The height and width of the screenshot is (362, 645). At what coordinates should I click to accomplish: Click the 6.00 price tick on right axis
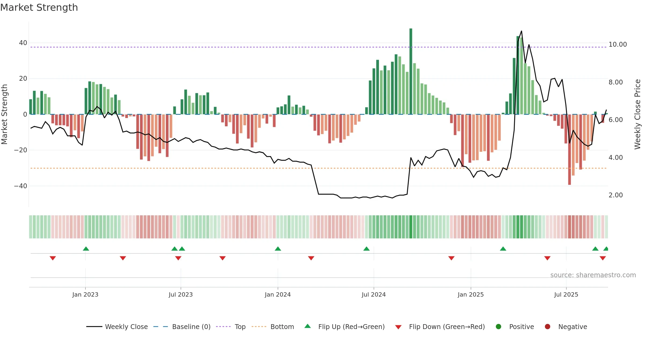click(616, 120)
